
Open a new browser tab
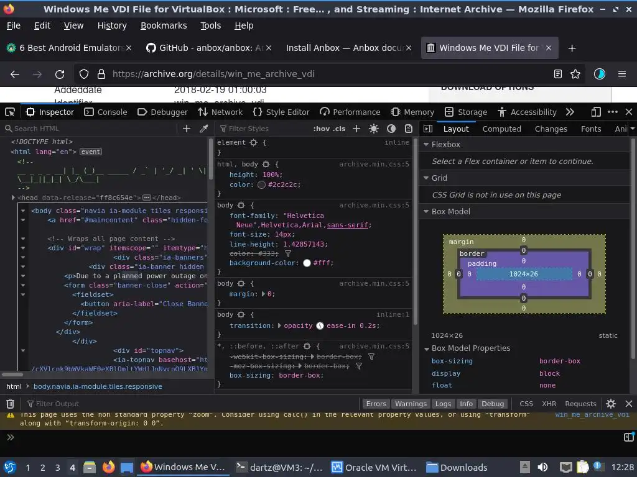(572, 48)
